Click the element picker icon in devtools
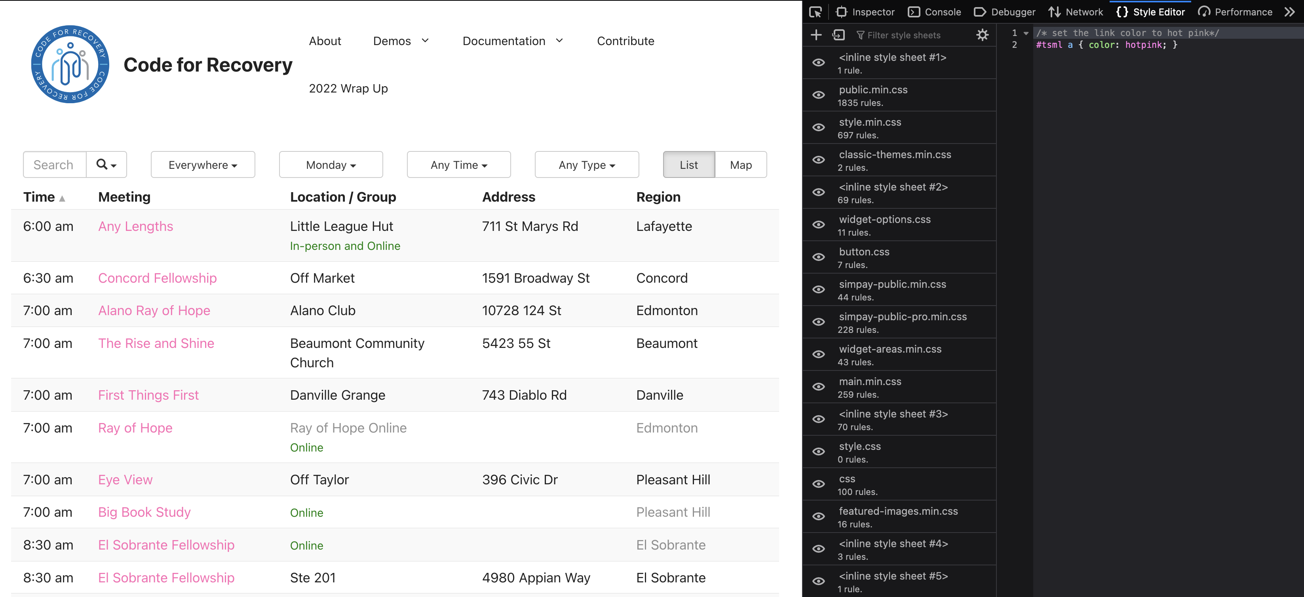The height and width of the screenshot is (597, 1304). (815, 12)
